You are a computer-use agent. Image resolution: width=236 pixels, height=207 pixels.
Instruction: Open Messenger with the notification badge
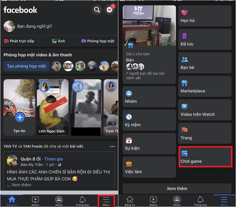coord(109,10)
